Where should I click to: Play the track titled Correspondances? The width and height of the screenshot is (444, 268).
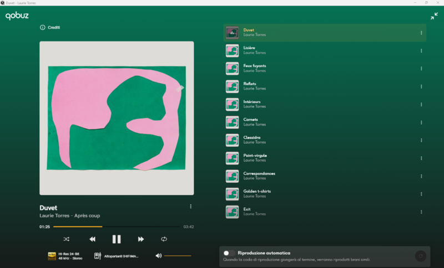click(259, 173)
